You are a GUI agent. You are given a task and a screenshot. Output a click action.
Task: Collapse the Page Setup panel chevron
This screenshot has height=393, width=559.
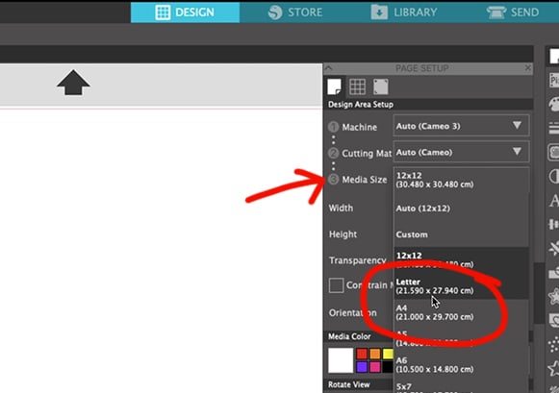[329, 68]
